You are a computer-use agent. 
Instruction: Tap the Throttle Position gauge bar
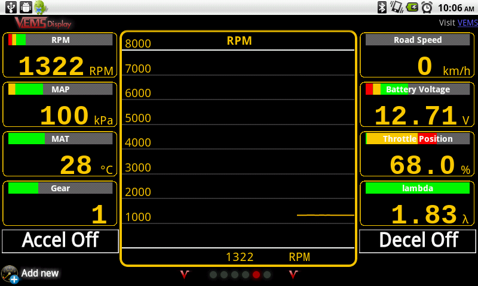(x=418, y=139)
